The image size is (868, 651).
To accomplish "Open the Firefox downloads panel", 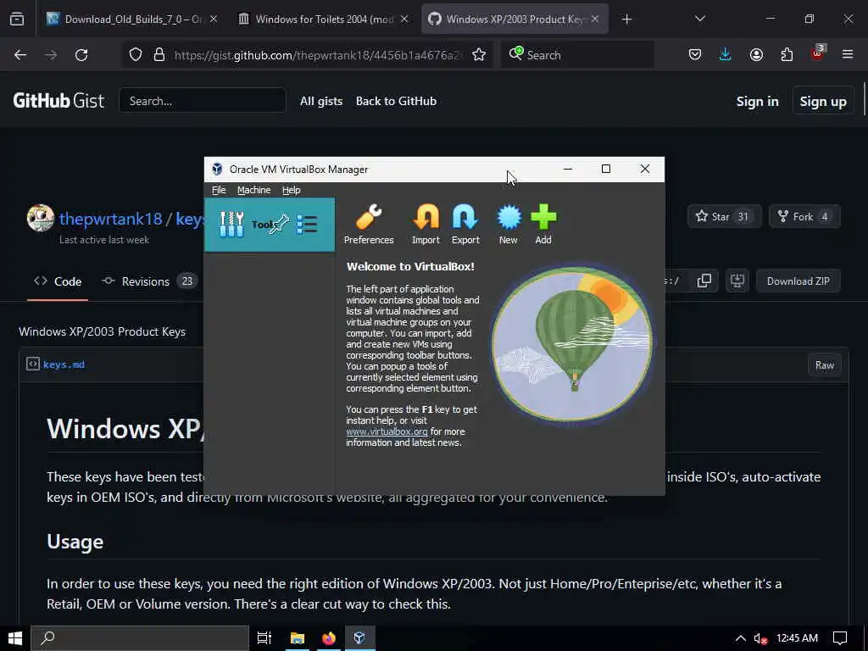I will (726, 55).
